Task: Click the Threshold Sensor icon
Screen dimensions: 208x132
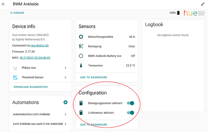Action: (15, 77)
